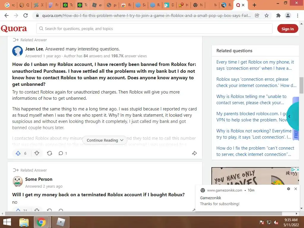This screenshot has width=304, height=228.
Task: Open the muted volume tray icon
Action: pos(276,222)
